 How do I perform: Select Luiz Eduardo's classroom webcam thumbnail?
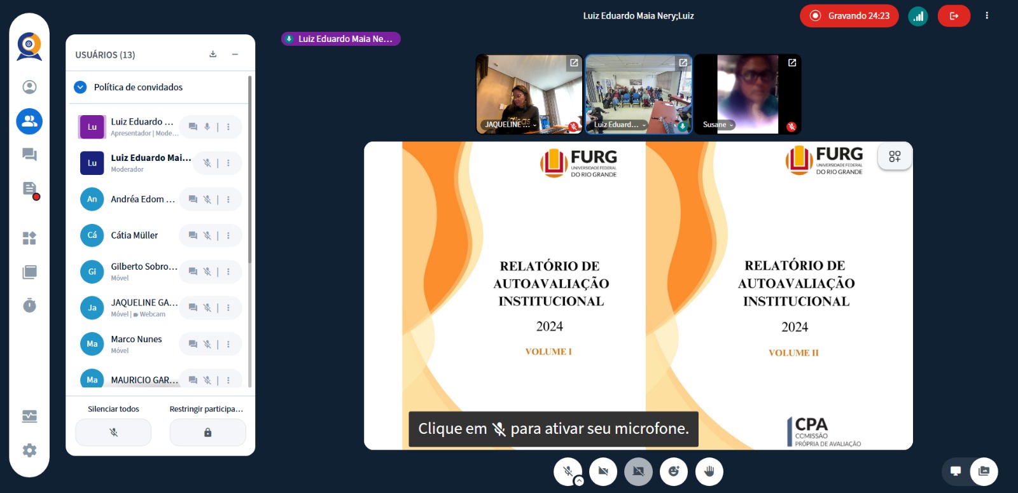click(x=638, y=94)
